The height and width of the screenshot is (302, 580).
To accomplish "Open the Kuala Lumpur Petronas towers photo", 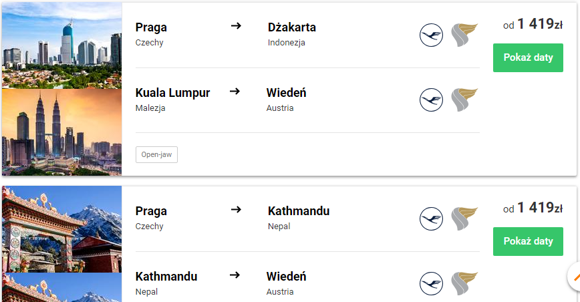I will coord(61,132).
